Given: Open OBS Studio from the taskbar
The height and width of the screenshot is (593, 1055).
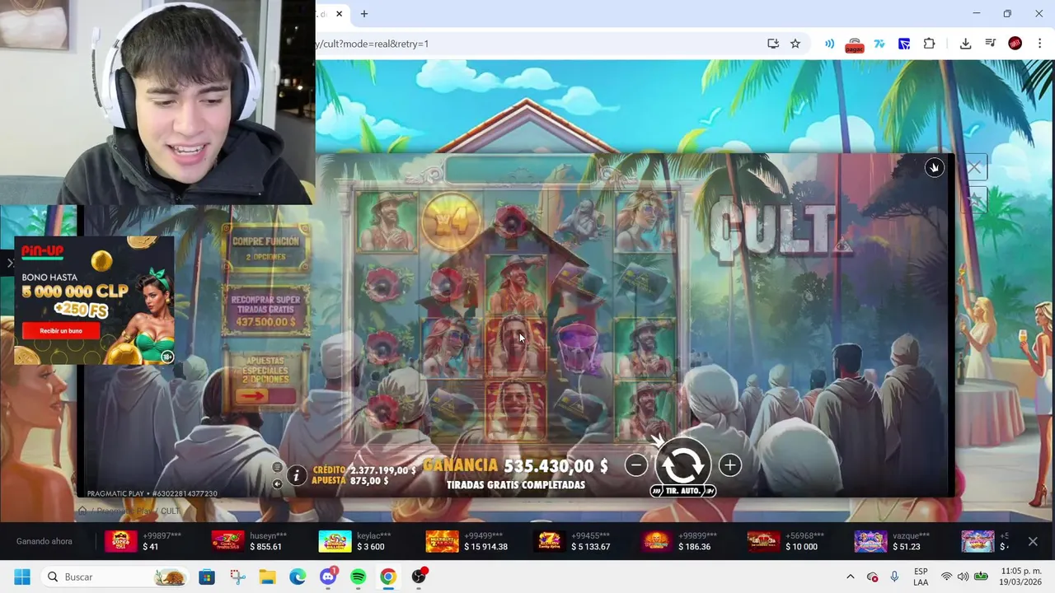Looking at the screenshot, I should pos(419,577).
